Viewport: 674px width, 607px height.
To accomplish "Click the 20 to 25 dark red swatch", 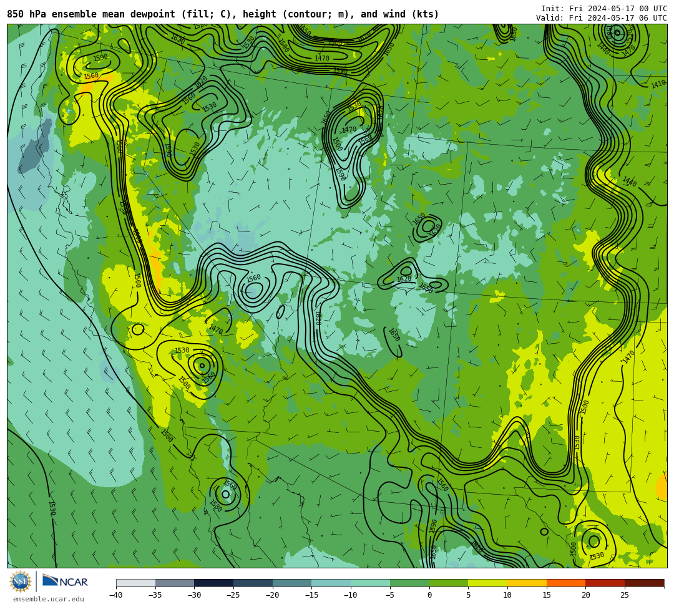I will [605, 583].
